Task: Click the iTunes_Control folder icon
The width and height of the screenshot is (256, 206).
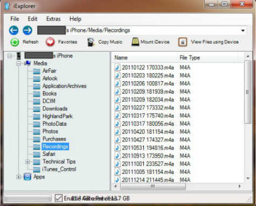Action: tap(37, 169)
